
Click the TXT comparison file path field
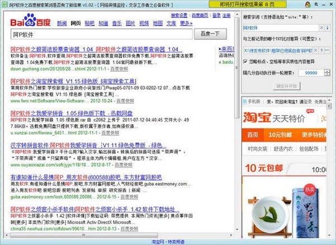278,50
